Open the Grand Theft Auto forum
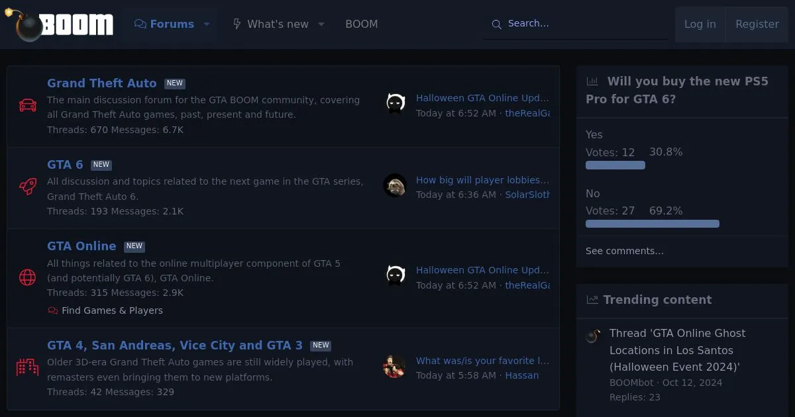This screenshot has height=417, width=795. (x=102, y=83)
